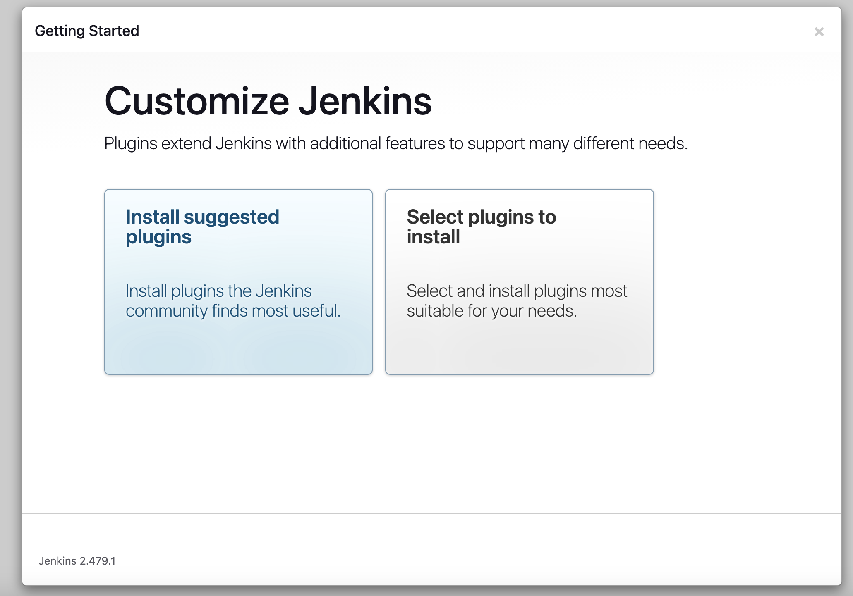
Task: Choose Select plugins to install option
Action: tap(519, 282)
